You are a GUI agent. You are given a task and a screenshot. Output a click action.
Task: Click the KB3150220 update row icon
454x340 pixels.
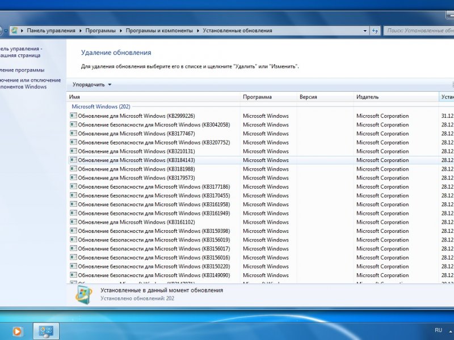pyautogui.click(x=74, y=266)
